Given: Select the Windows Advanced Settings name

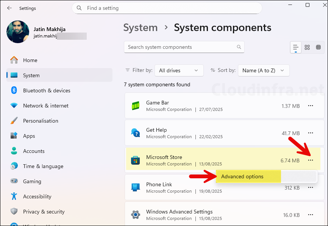Looking at the screenshot, I should [x=179, y=212].
